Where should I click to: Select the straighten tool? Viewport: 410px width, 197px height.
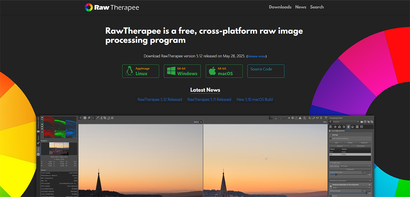click(108, 118)
